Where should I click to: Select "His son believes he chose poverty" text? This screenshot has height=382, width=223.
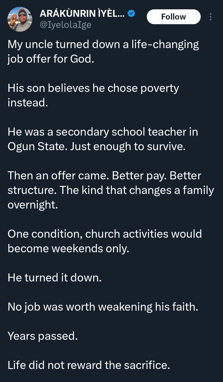(x=93, y=88)
